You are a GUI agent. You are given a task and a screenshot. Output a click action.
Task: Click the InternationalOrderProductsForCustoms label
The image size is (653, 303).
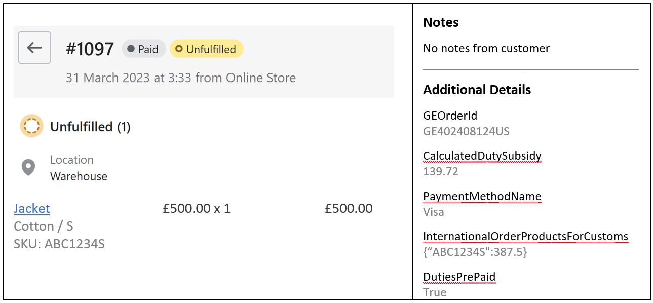click(x=526, y=237)
